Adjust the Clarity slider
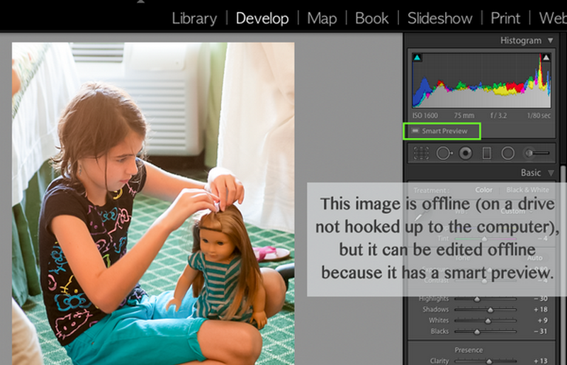 (x=485, y=361)
